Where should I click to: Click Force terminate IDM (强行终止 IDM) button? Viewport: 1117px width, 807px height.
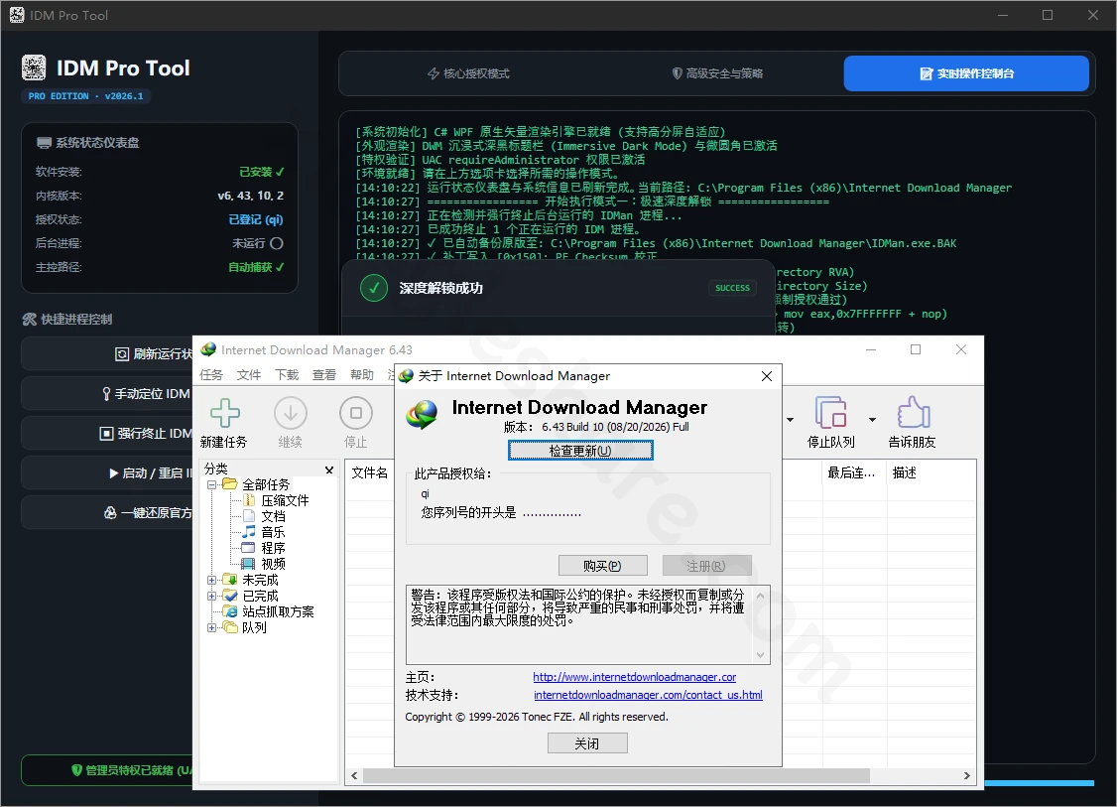tap(107, 434)
